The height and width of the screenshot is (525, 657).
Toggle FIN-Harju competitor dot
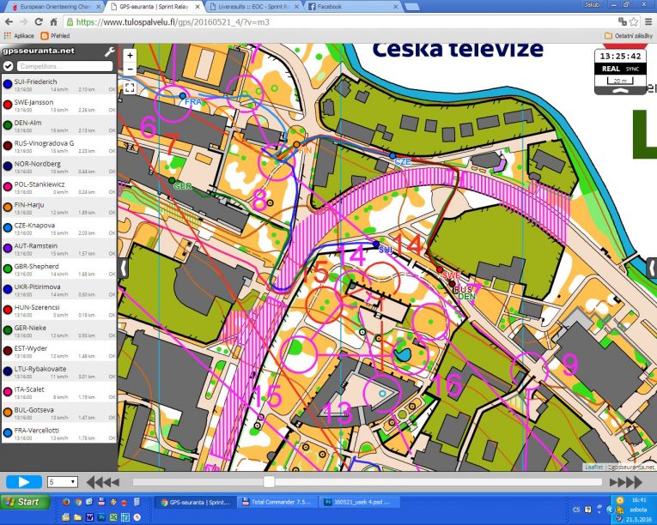8,208
